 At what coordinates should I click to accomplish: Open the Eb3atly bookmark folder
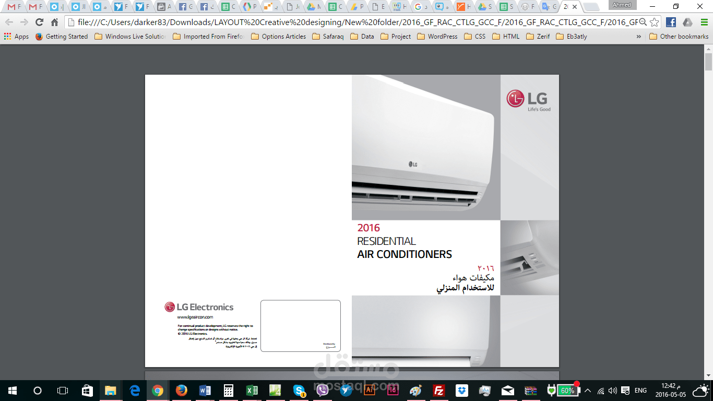[572, 37]
